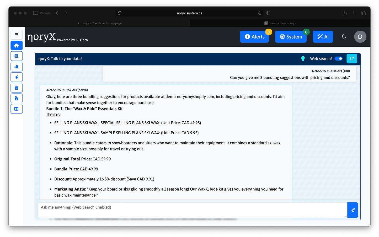
Task: Select the Bundle Price CAD 49.99 line
Action: pyautogui.click(x=76, y=169)
